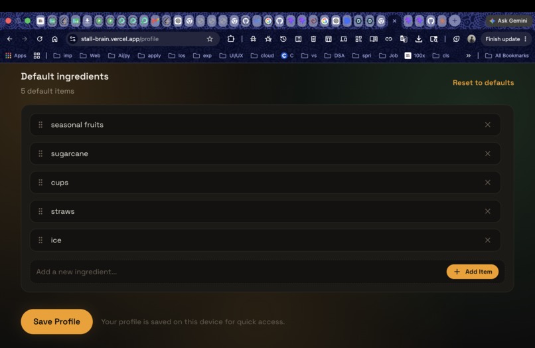Click the ice row drag handle

[40, 240]
